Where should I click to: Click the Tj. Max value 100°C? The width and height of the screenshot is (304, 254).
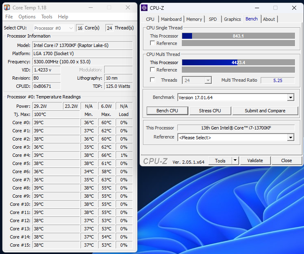coord(56,114)
